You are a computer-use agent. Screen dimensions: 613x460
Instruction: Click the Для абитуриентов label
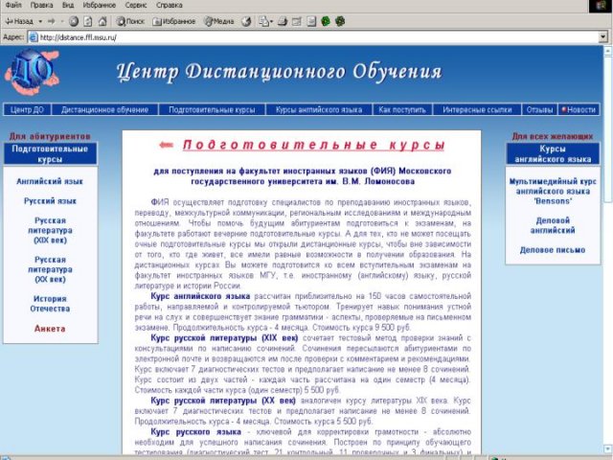click(x=50, y=136)
